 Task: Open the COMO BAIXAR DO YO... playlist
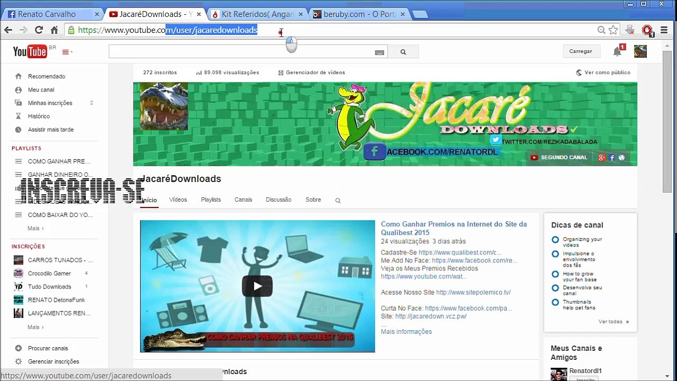[x=60, y=215]
